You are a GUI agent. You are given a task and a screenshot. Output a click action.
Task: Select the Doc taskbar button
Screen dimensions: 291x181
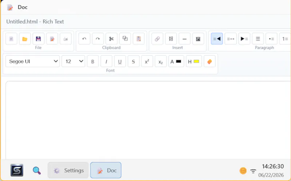106,170
